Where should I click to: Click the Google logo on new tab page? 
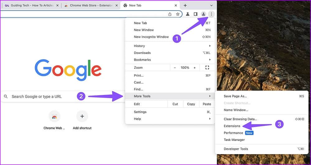68,70
